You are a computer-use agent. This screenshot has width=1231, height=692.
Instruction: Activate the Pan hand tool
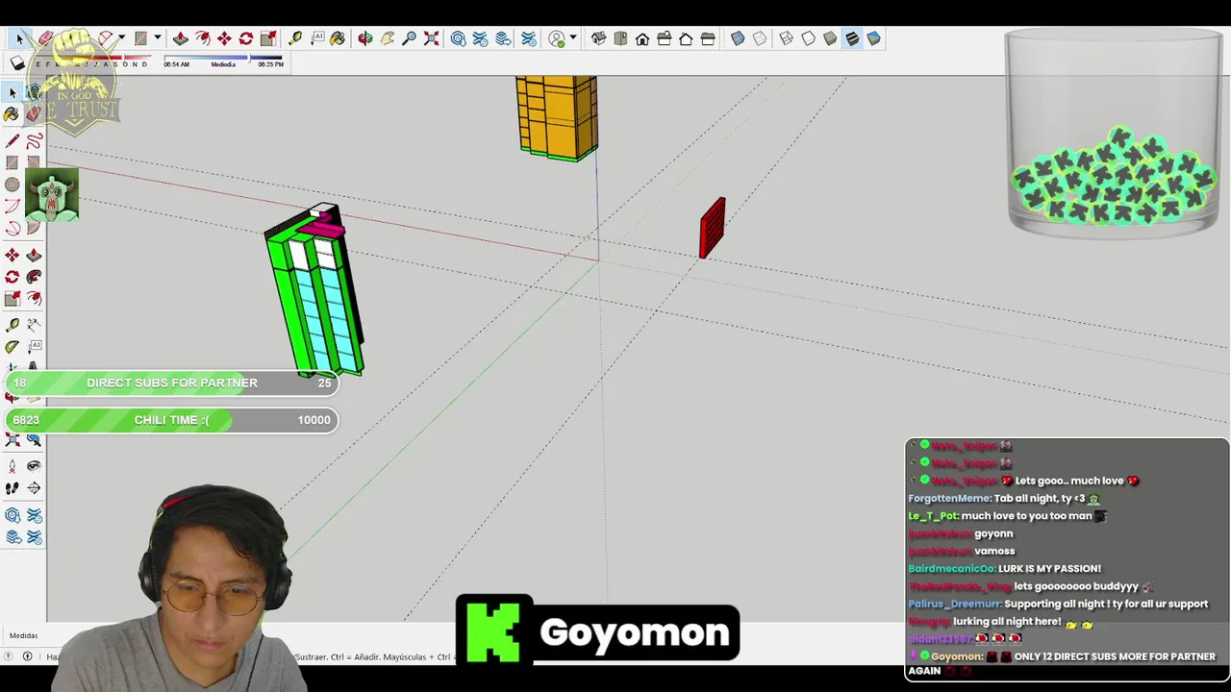pyautogui.click(x=388, y=38)
